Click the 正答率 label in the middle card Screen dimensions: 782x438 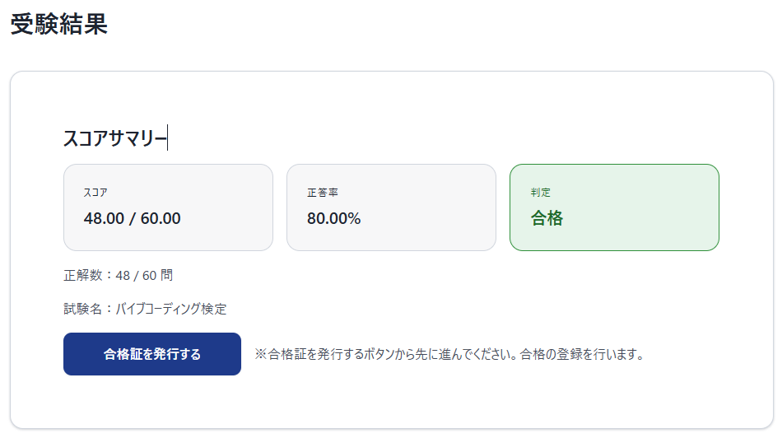(x=323, y=193)
